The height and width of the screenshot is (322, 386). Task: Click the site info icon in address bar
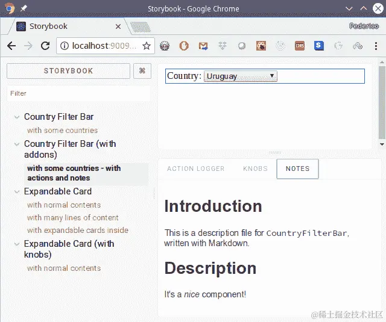pyautogui.click(x=65, y=46)
